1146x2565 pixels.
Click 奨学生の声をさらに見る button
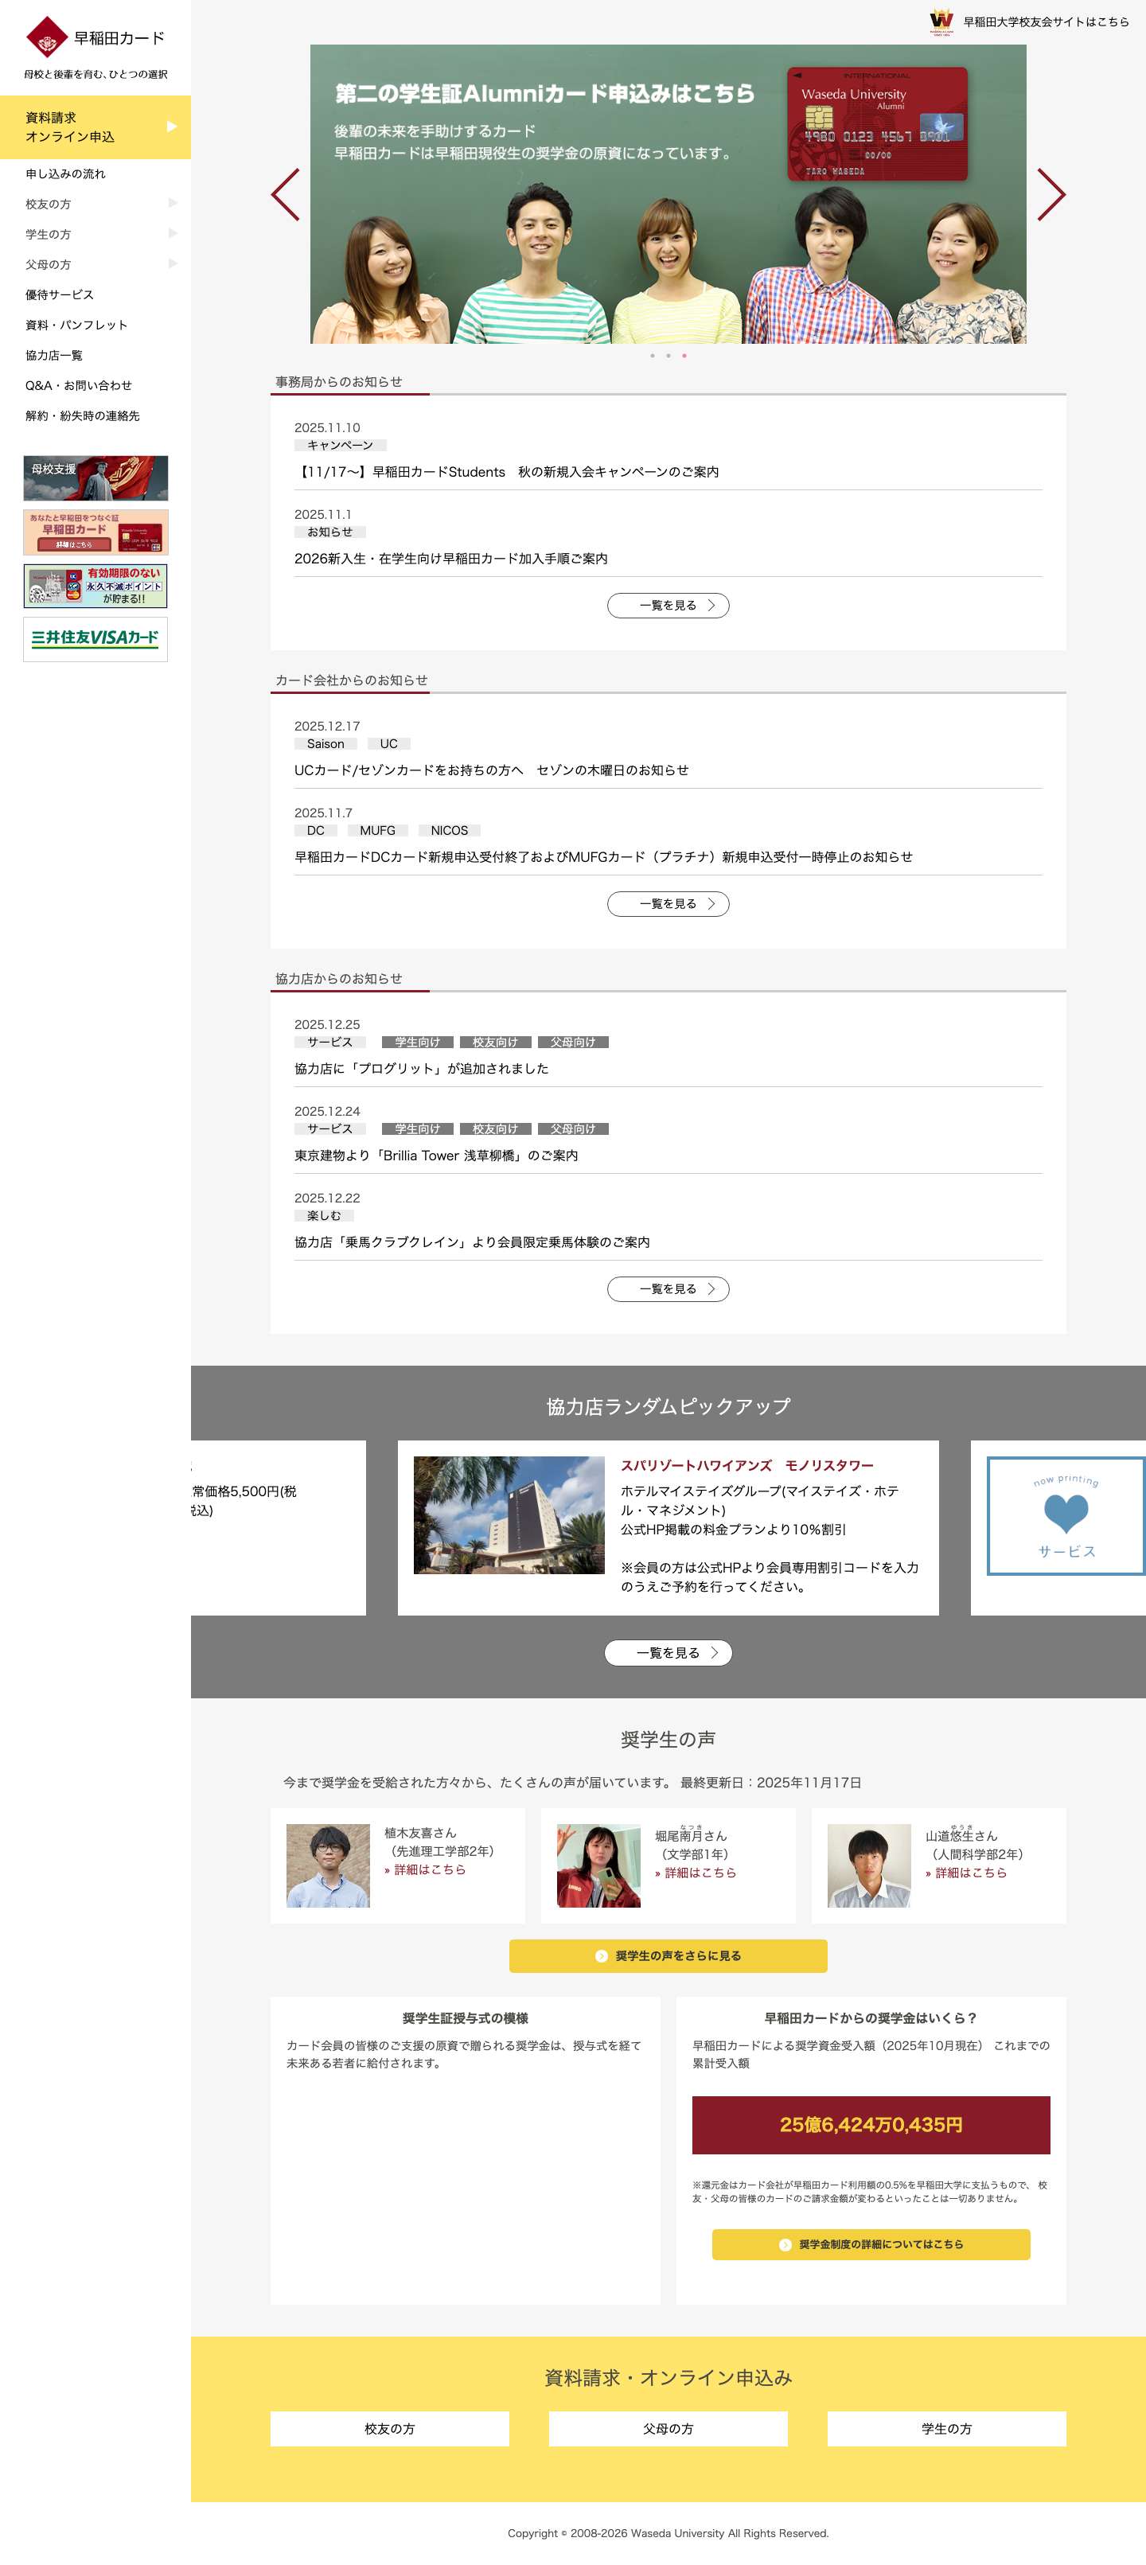point(668,1955)
